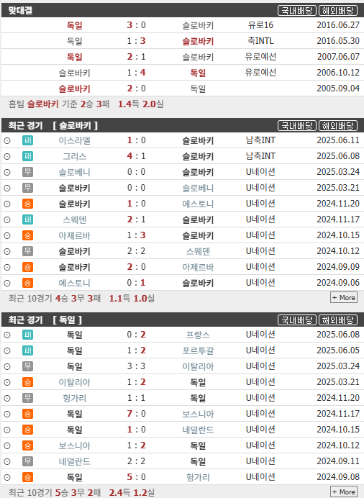Select the circle icon on 슬로바키's 2025.03.24 row
Viewport: 364px width, 498px height.
click(7, 172)
